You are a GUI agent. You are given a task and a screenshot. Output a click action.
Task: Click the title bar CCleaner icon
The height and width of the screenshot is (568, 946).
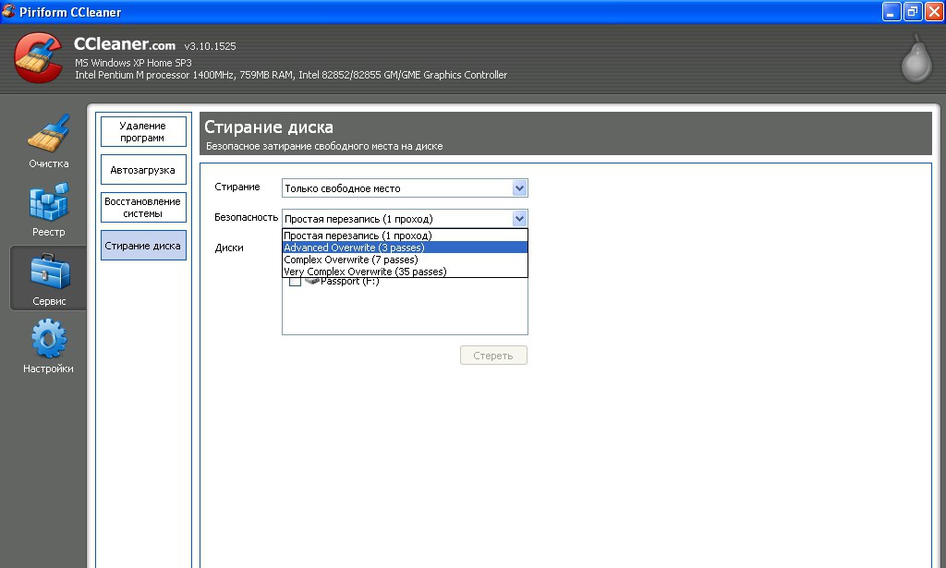click(8, 11)
